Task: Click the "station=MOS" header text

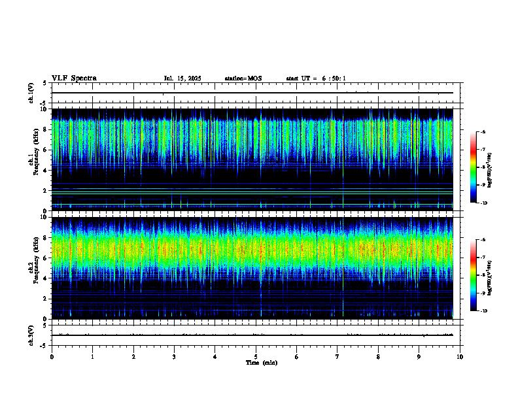Action: 243,78
